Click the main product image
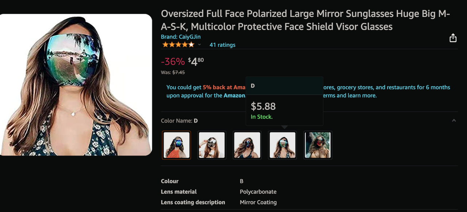This screenshot has width=467, height=212. pyautogui.click(x=76, y=85)
